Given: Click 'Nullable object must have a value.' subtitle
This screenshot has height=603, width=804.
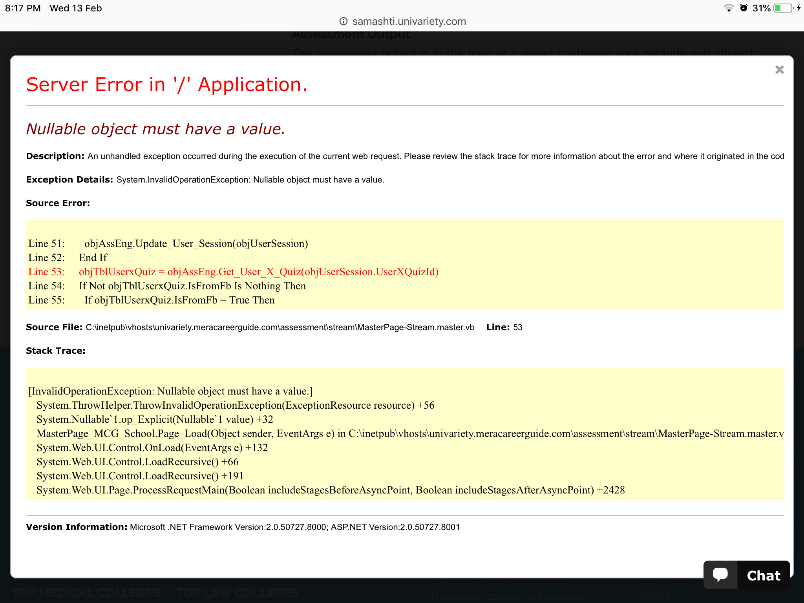Looking at the screenshot, I should click(155, 129).
